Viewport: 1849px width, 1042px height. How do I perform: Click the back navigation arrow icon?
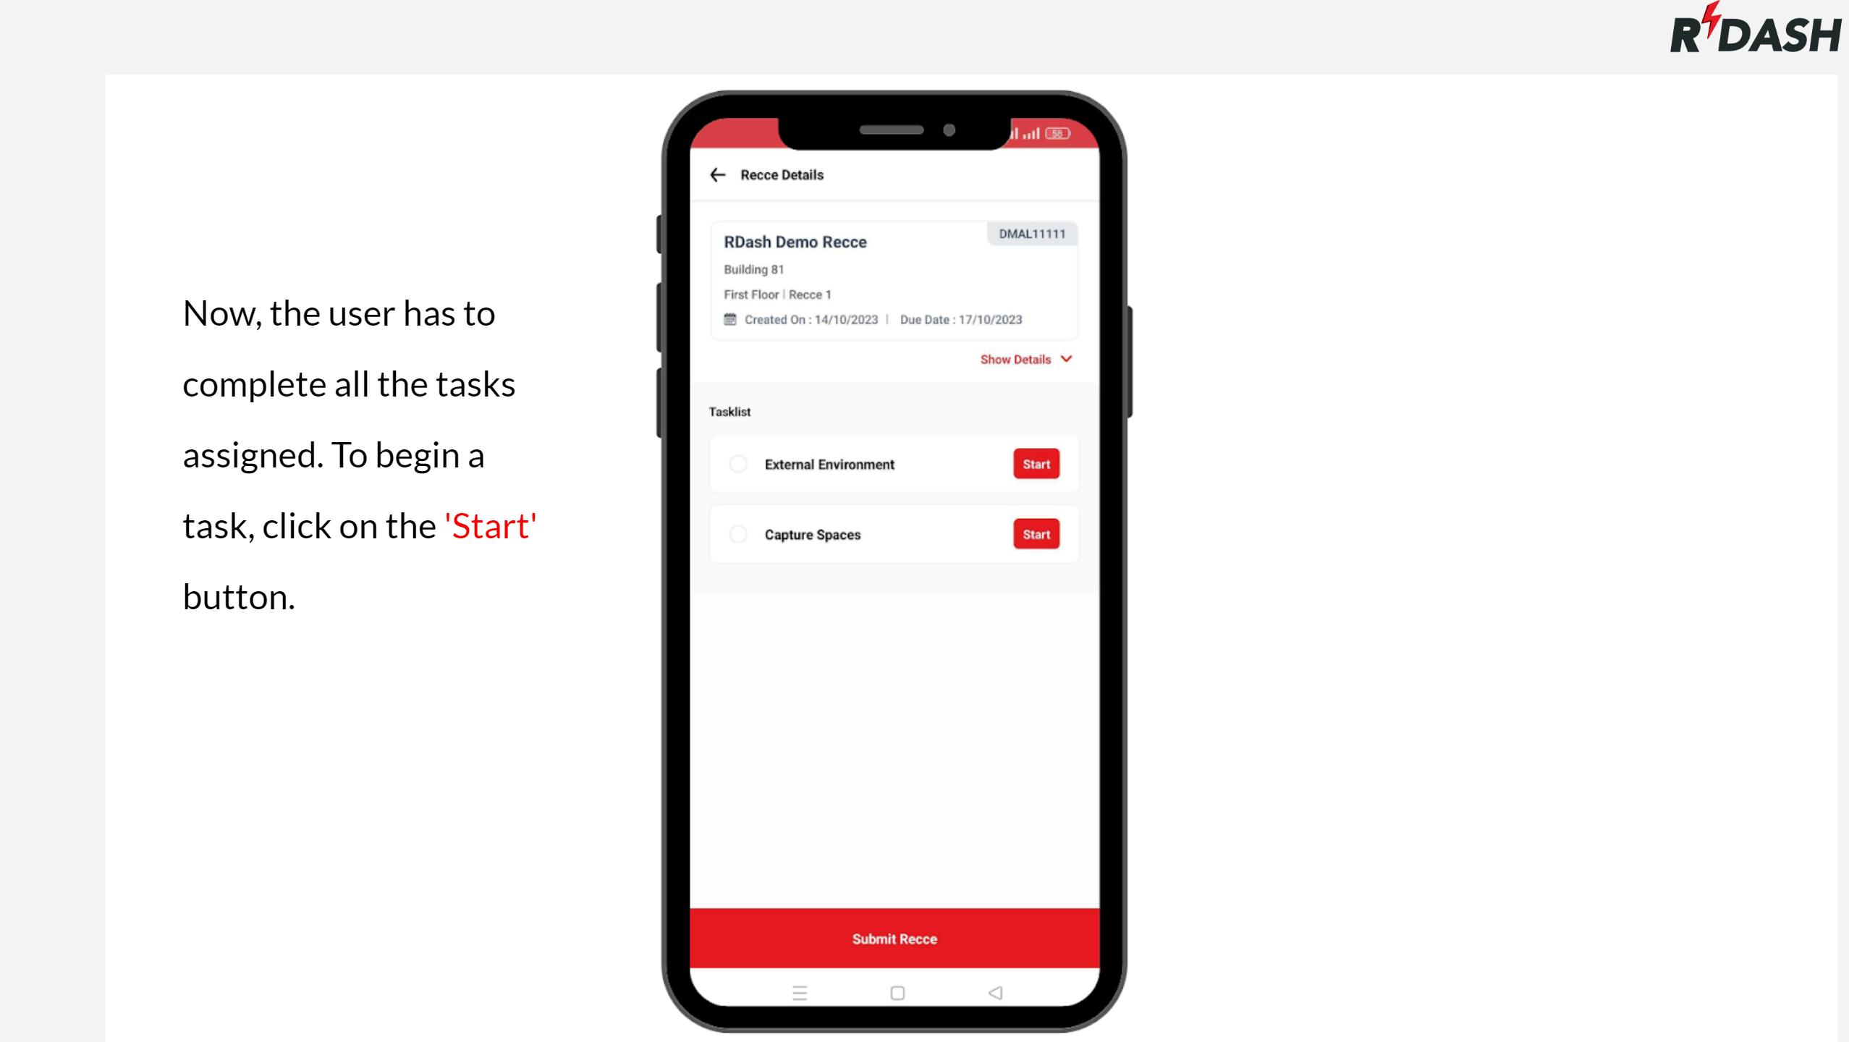point(717,175)
